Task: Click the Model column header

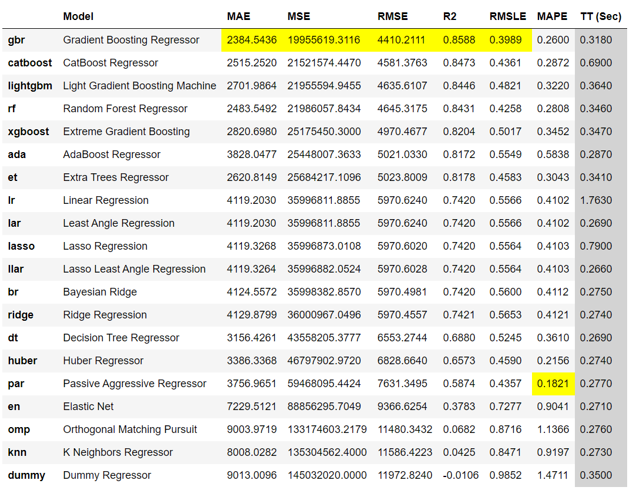Action: click(x=78, y=16)
